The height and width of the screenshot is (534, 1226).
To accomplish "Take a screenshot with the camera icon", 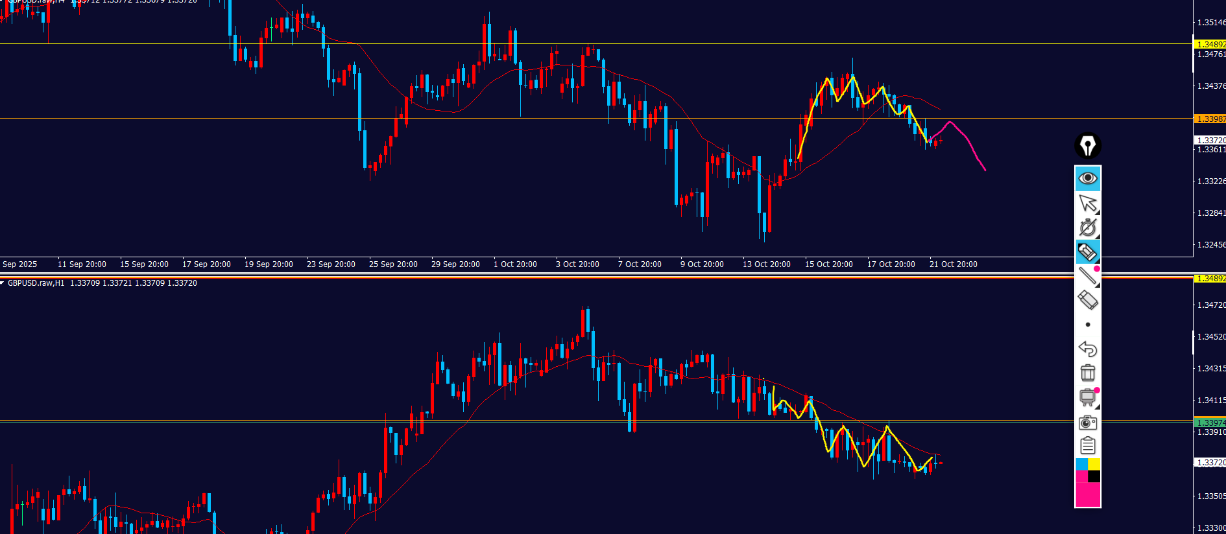I will coord(1088,423).
